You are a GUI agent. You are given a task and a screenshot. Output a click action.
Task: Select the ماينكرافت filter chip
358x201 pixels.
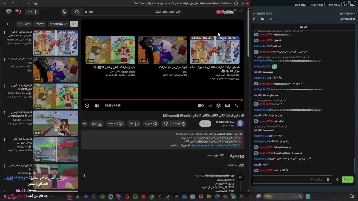[x=40, y=23]
